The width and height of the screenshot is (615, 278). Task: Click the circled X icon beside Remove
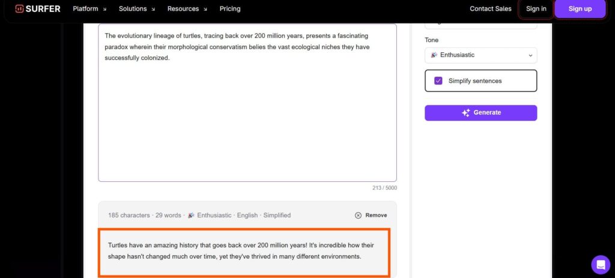click(x=358, y=216)
